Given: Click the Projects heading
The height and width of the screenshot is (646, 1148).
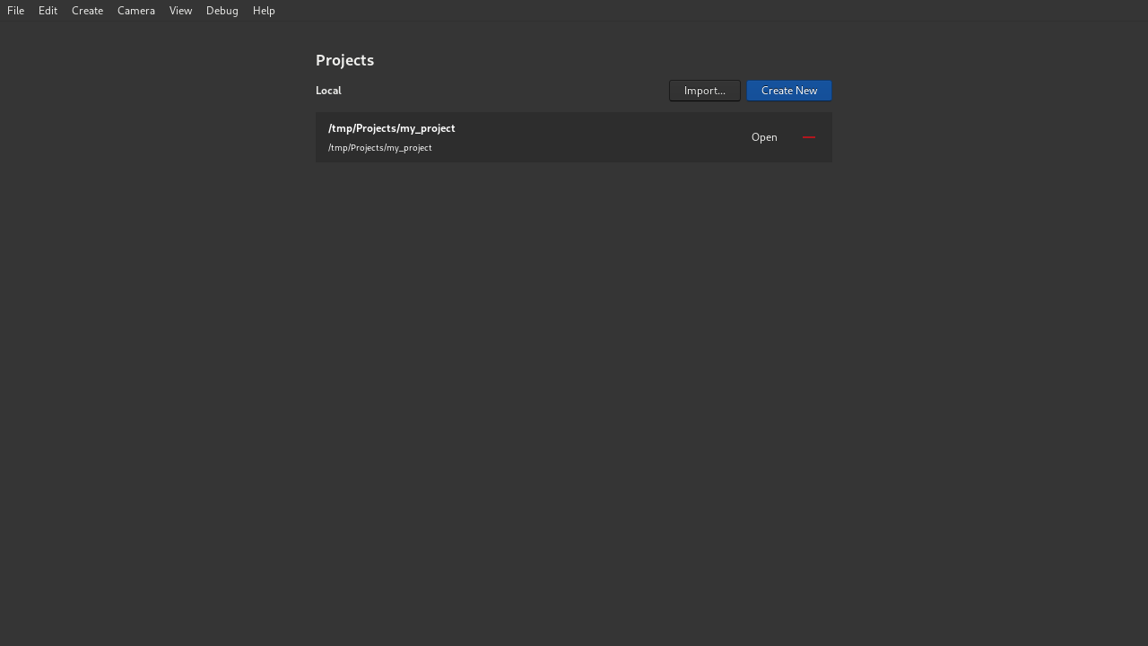Looking at the screenshot, I should click(x=344, y=60).
